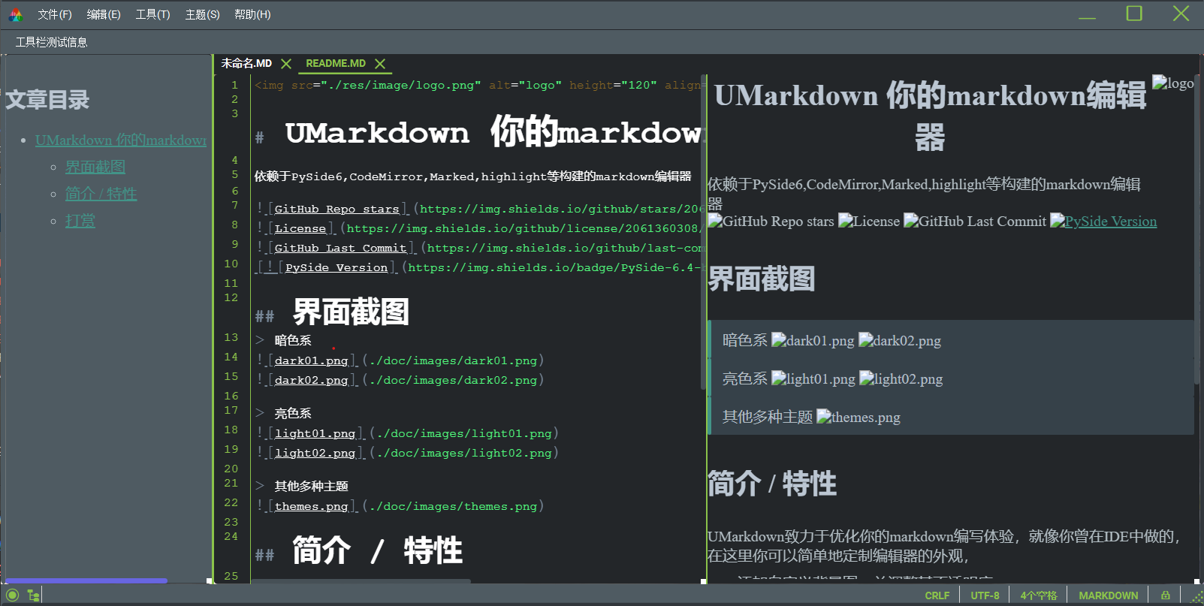Click the preview pane vertical scrollbar
The width and height of the screenshot is (1204, 606).
pyautogui.click(x=1196, y=230)
